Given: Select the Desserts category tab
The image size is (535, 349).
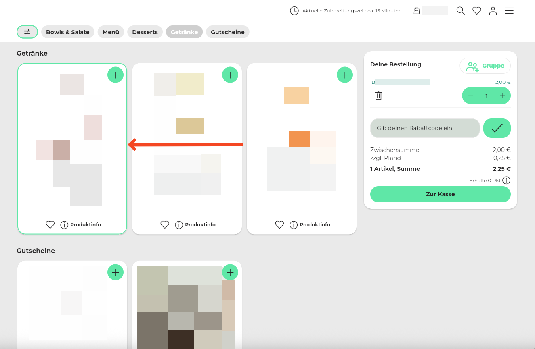Looking at the screenshot, I should click(145, 32).
